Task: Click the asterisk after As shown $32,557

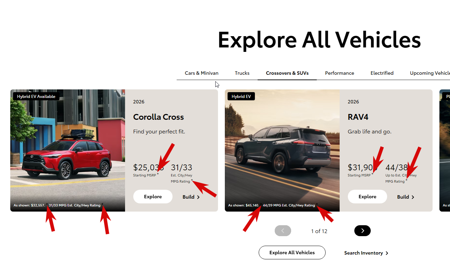Action: click(47, 204)
